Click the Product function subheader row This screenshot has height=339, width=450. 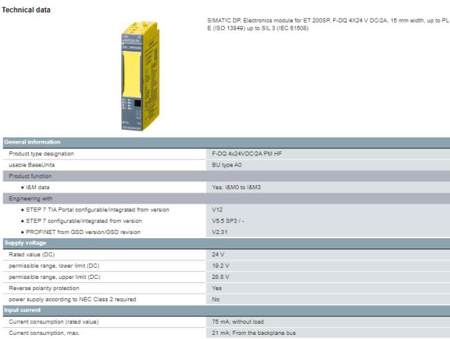(x=33, y=176)
